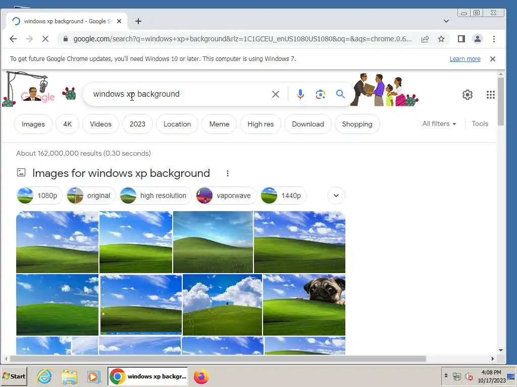Expand the tab search dropdown chevron
Screen dimensions: 517x387
[x=446, y=21]
